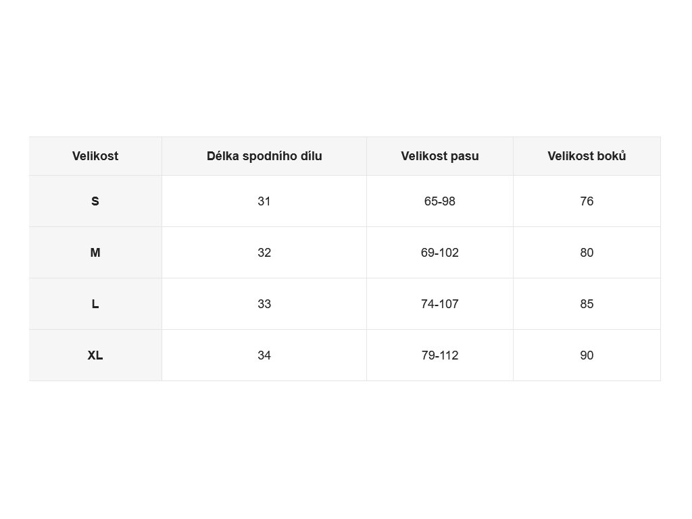Click the S size row label
The image size is (692, 519).
95,201
